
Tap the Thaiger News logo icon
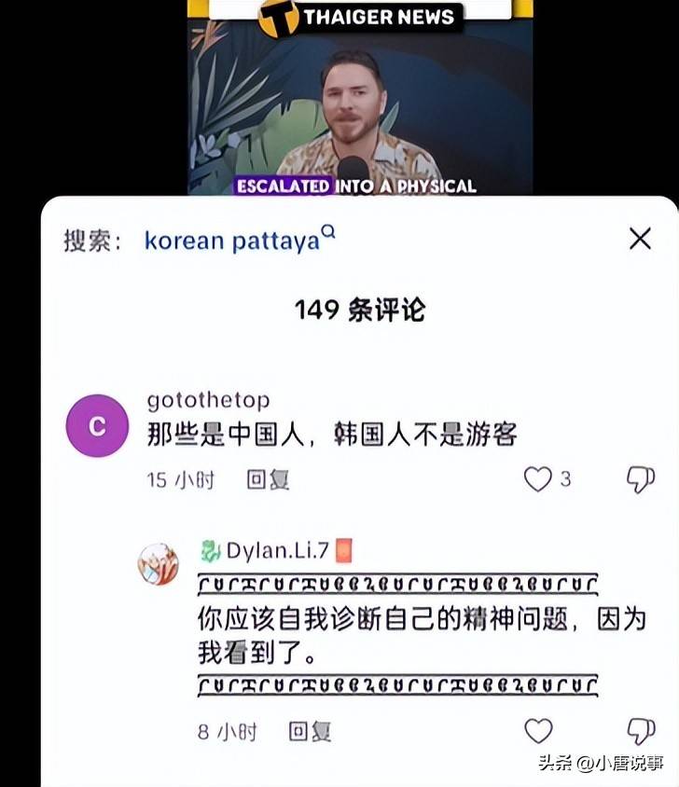pyautogui.click(x=278, y=17)
